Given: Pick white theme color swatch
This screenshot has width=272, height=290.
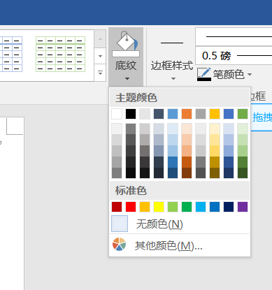Looking at the screenshot, I should tap(117, 114).
